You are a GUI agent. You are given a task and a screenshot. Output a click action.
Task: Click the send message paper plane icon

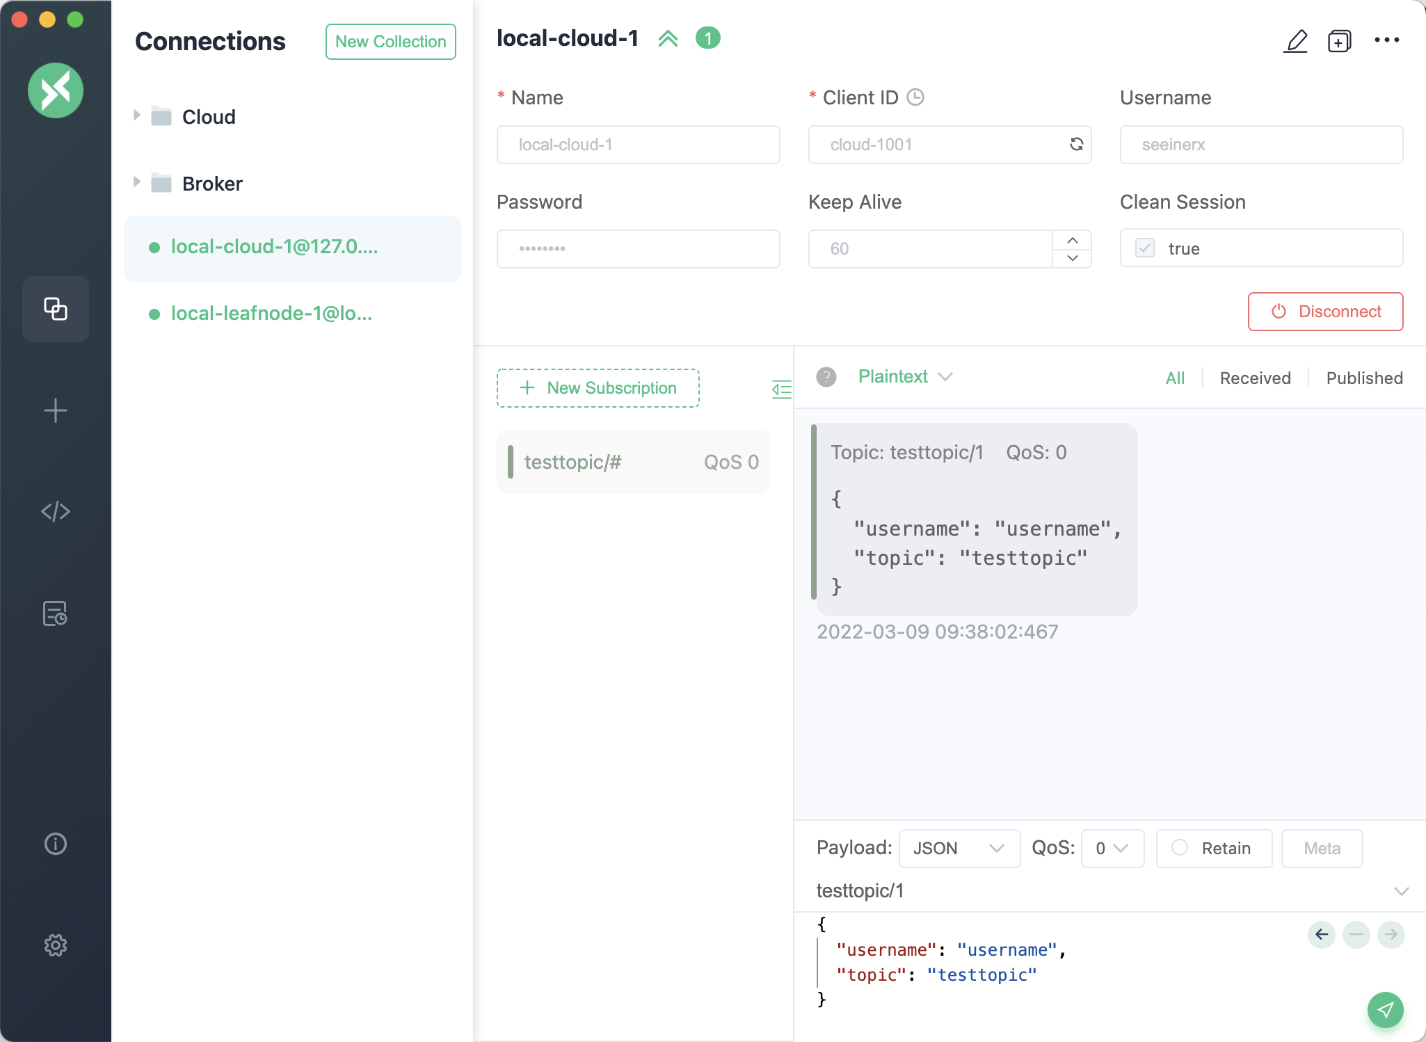tap(1385, 1009)
